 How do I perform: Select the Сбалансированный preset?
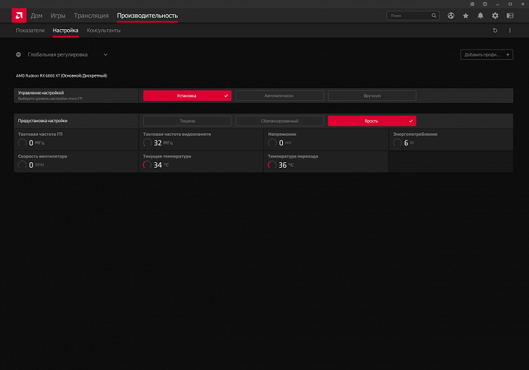point(279,121)
